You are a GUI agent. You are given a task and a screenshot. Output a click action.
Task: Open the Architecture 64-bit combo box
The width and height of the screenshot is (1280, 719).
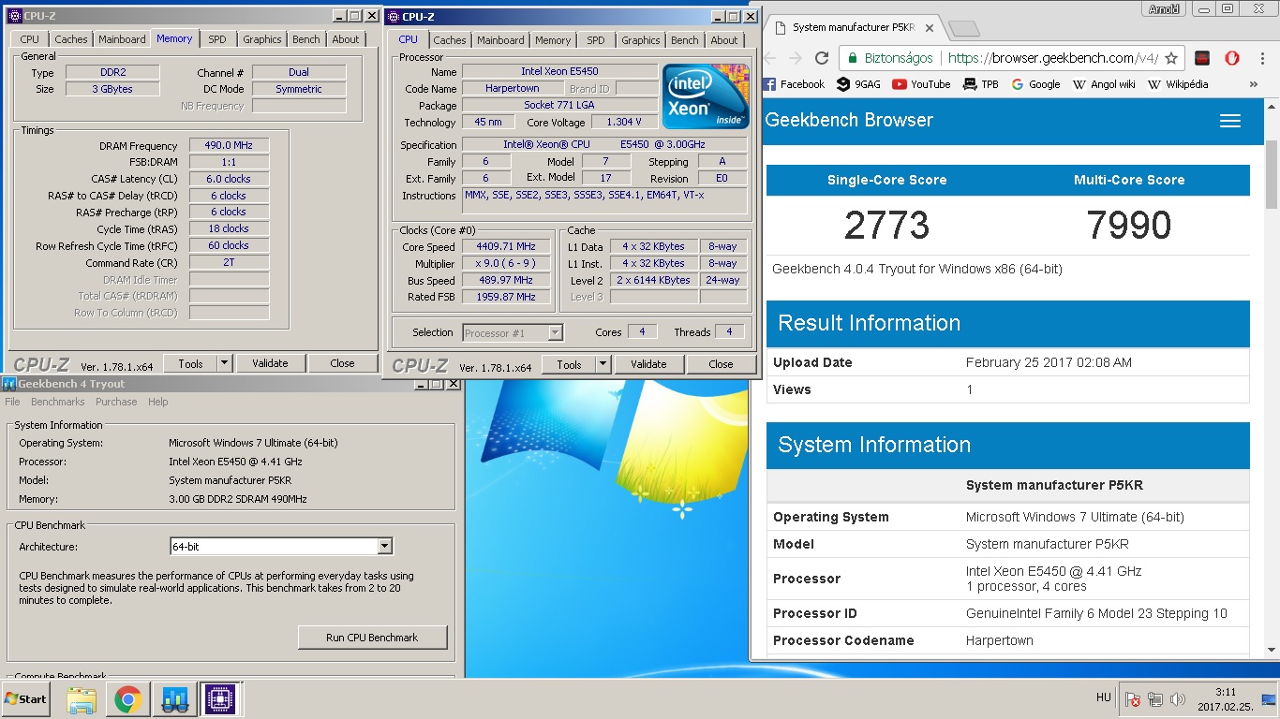pyautogui.click(x=281, y=547)
